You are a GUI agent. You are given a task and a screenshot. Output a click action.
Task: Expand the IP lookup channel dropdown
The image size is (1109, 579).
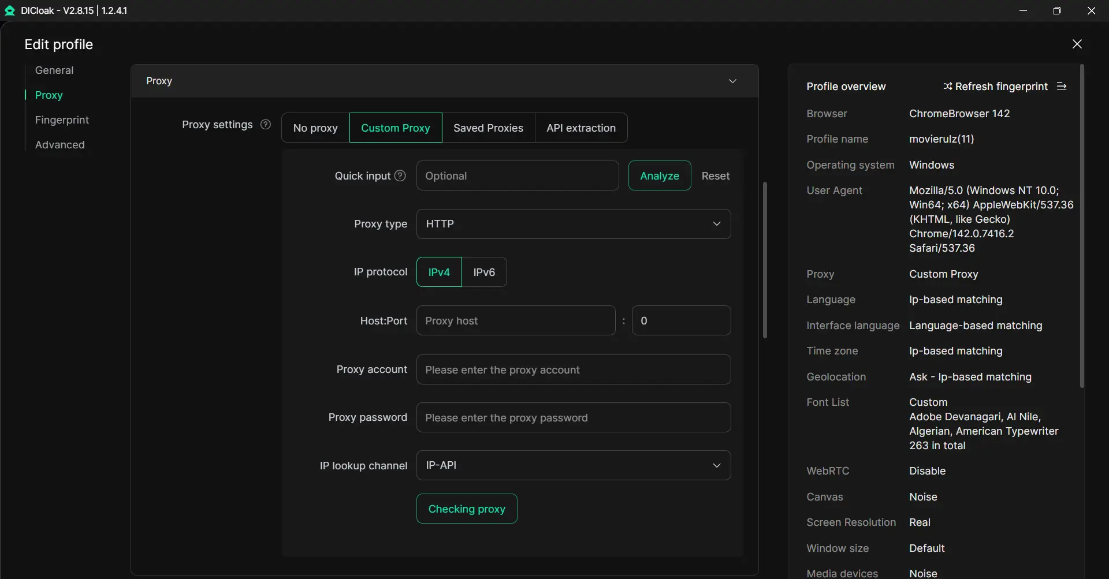(573, 465)
